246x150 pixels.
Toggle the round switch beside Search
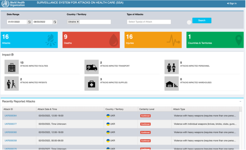coord(189,22)
